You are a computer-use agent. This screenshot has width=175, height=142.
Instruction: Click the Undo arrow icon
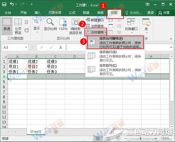pos(12,4)
